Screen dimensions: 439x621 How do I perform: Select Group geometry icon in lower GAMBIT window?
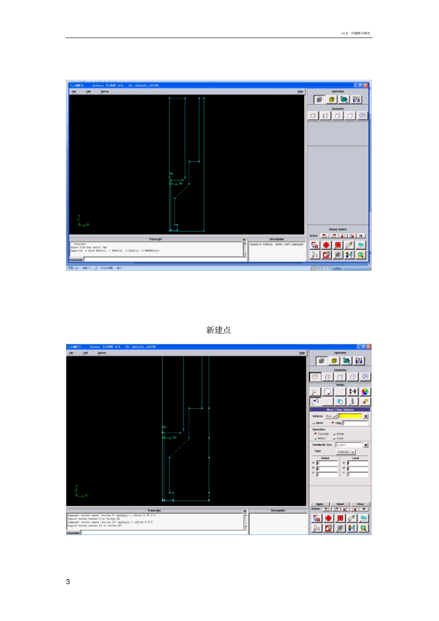point(365,377)
